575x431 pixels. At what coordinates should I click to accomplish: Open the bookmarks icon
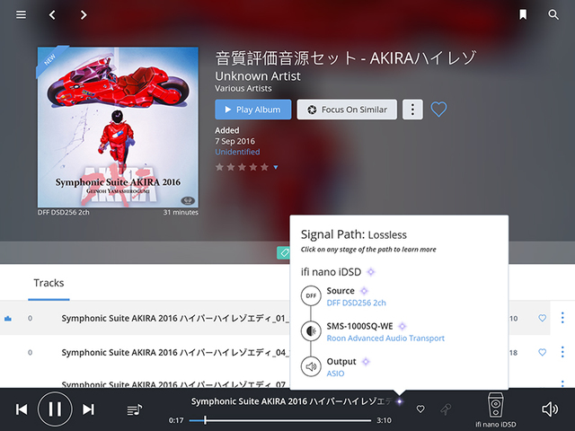pyautogui.click(x=523, y=14)
